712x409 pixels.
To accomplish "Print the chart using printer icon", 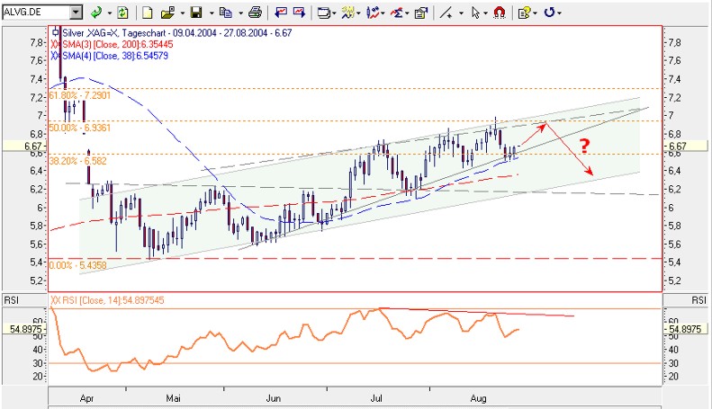I will (255, 13).
